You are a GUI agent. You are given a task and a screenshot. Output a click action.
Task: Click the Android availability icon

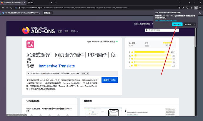tap(117, 42)
